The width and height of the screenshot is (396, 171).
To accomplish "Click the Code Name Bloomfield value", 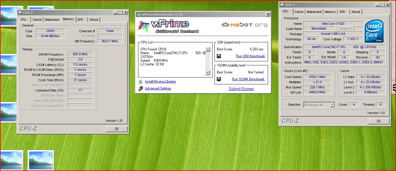I will (x=319, y=29).
